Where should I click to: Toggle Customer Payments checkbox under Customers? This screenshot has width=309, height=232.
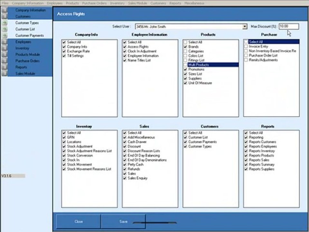(185, 142)
